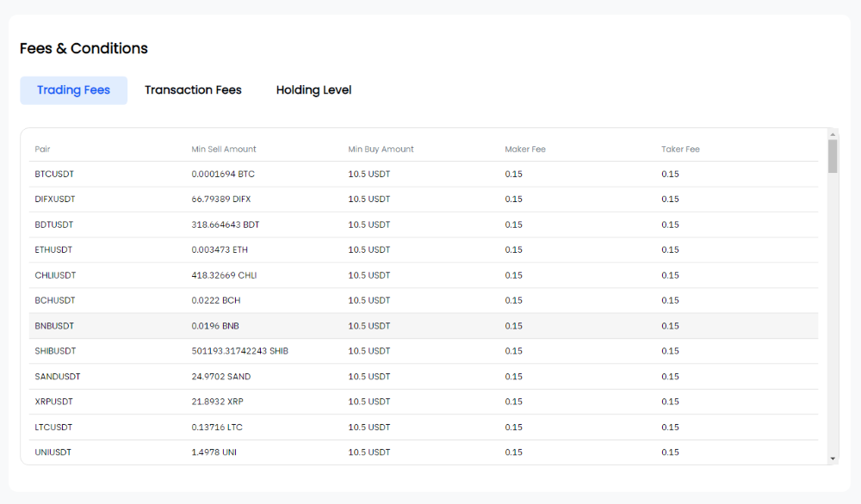Screen dimensions: 861x504
Task: Open the Trading Fees tab
Action: (73, 90)
